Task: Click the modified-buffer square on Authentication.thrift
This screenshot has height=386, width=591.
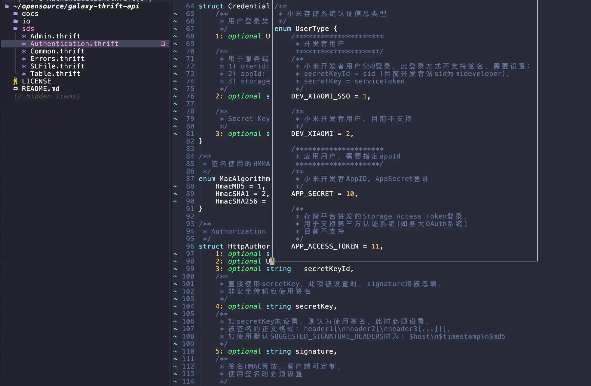Action: [163, 44]
